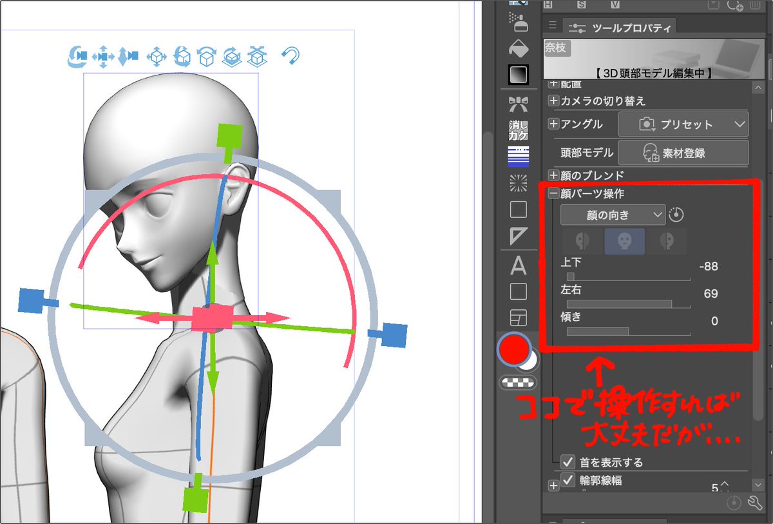This screenshot has height=524, width=773.
Task: Choose the full-face part mode
Action: tap(624, 241)
